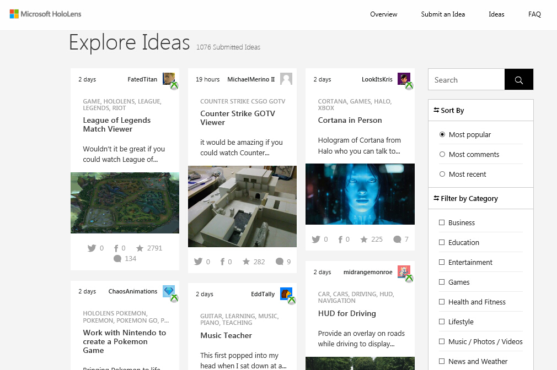Viewport: 557px width, 370px height.
Task: Click the 'COUNTER STRIKE CSGO GOTV' tags
Action: click(243, 101)
